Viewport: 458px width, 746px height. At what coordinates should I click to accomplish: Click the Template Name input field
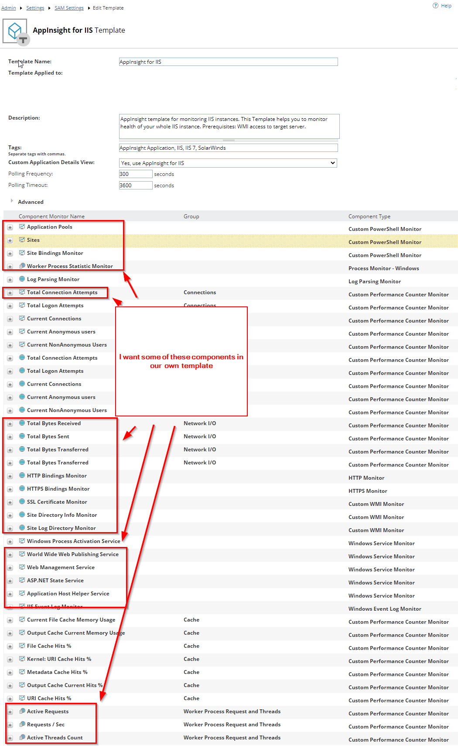tap(228, 62)
